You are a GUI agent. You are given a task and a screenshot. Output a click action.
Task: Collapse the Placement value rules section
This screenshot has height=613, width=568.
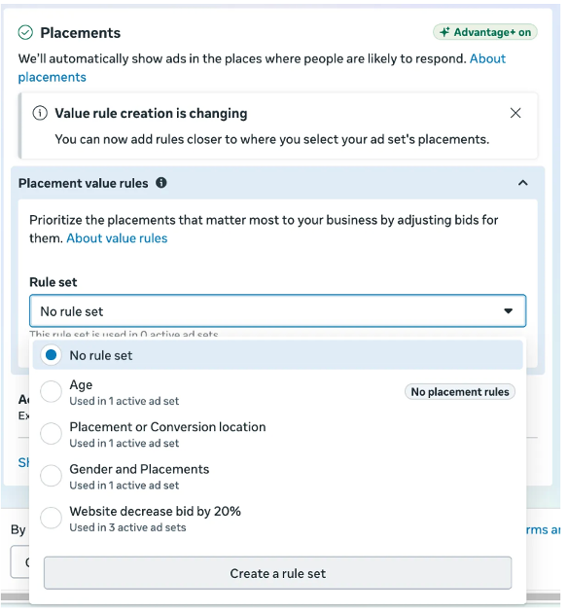tap(523, 183)
